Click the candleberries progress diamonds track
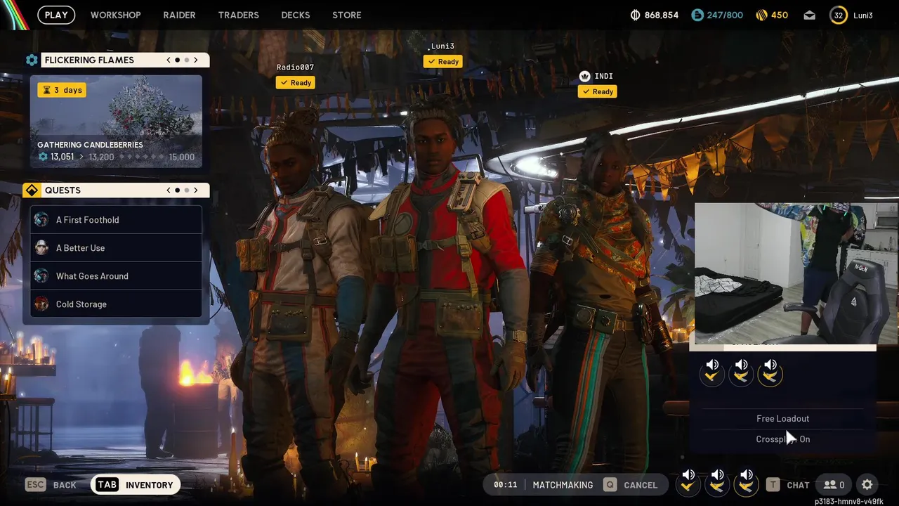This screenshot has height=506, width=899. coord(140,157)
